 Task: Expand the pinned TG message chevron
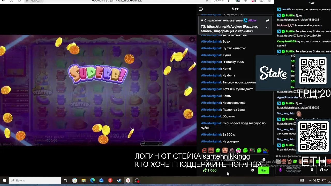click(267, 28)
